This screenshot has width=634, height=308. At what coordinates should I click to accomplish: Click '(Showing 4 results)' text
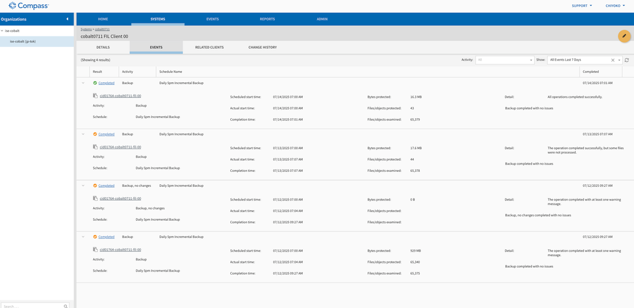pyautogui.click(x=95, y=60)
